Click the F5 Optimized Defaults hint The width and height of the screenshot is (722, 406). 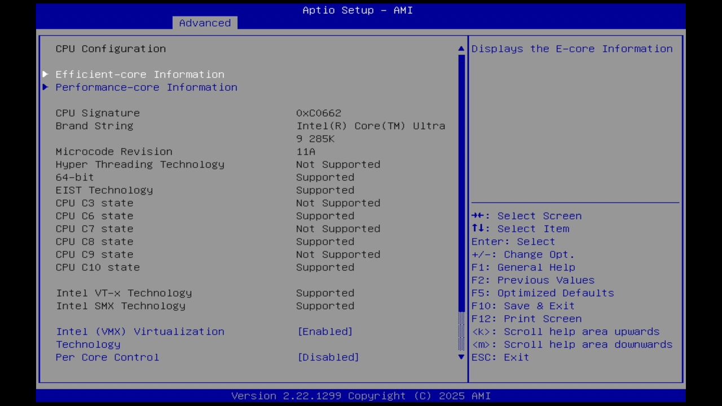542,293
